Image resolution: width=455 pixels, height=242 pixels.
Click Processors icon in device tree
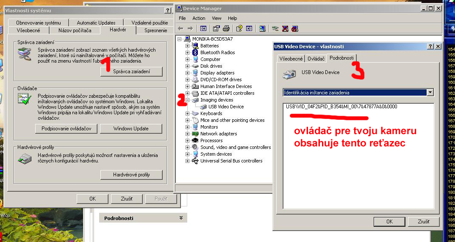point(195,140)
